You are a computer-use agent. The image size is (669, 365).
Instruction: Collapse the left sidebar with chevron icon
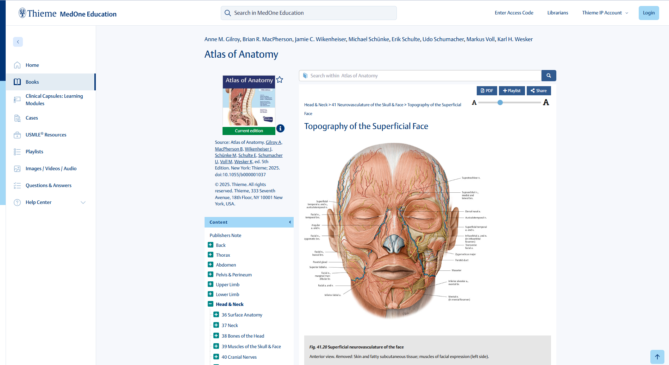click(18, 42)
